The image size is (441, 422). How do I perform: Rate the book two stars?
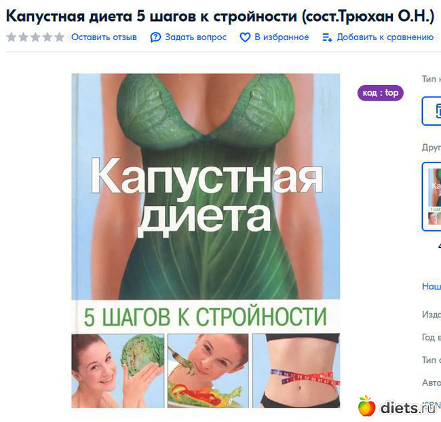pos(23,37)
